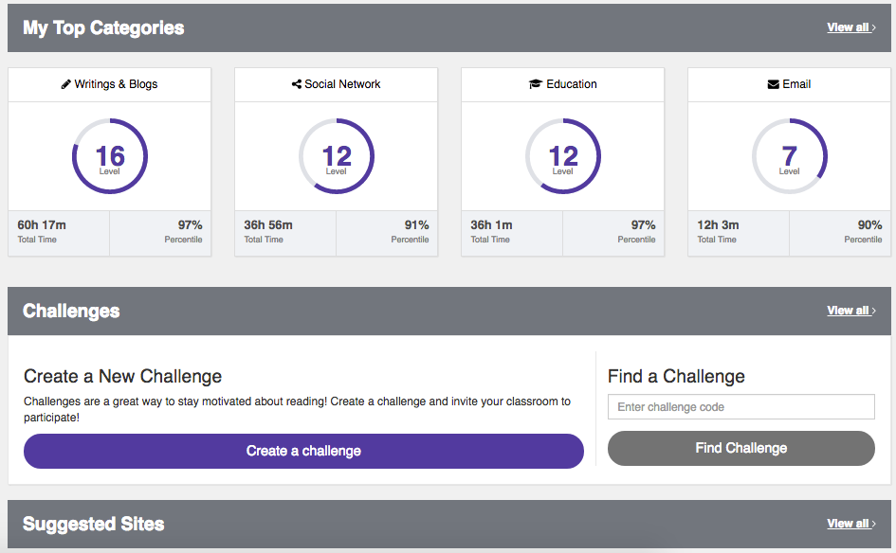
Task: Focus the Enter challenge code field
Action: pyautogui.click(x=741, y=407)
